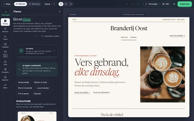Switch to desktop preview mode
The width and height of the screenshot is (194, 121).
click(x=61, y=4)
